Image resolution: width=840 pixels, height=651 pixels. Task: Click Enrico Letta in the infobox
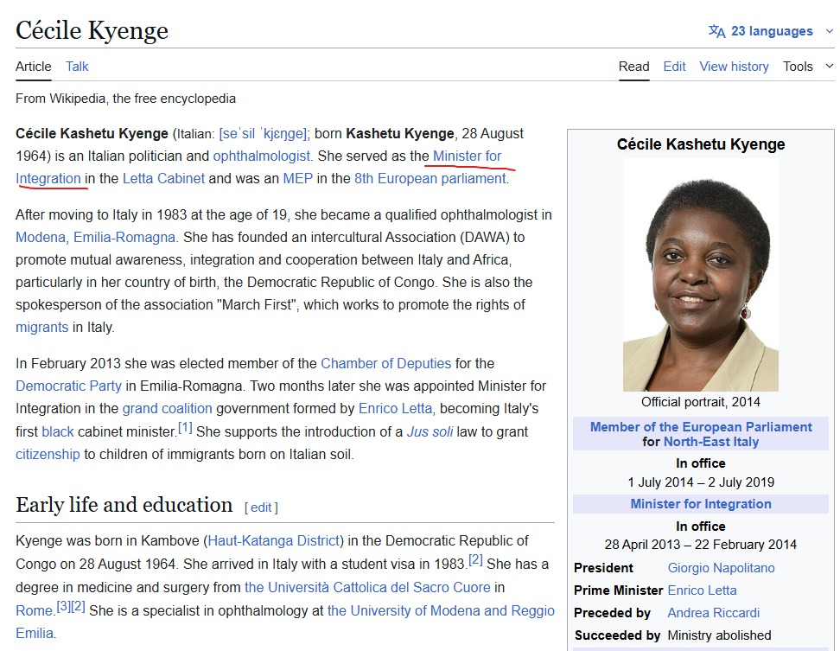(x=702, y=590)
